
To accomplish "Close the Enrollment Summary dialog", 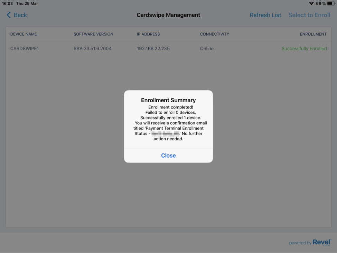I will 168,155.
